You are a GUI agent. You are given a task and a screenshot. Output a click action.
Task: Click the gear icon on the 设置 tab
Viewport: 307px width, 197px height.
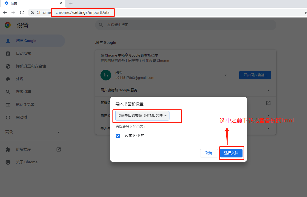click(x=6, y=3)
